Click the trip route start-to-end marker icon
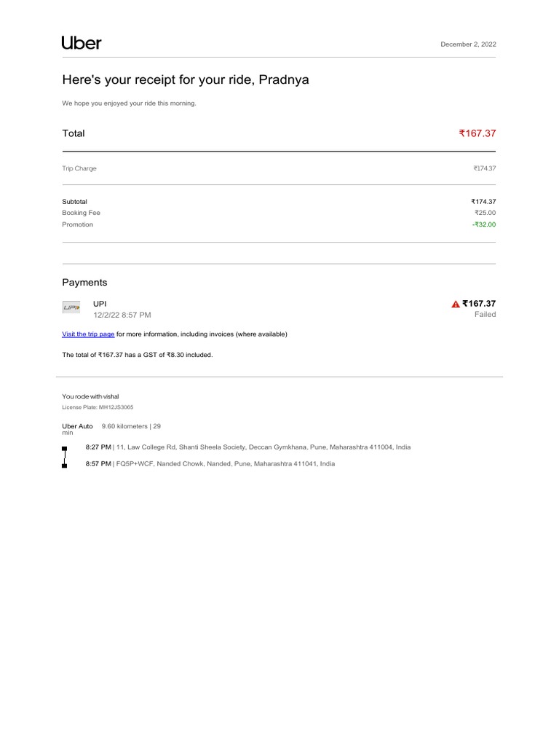The width and height of the screenshot is (559, 746). [64, 458]
